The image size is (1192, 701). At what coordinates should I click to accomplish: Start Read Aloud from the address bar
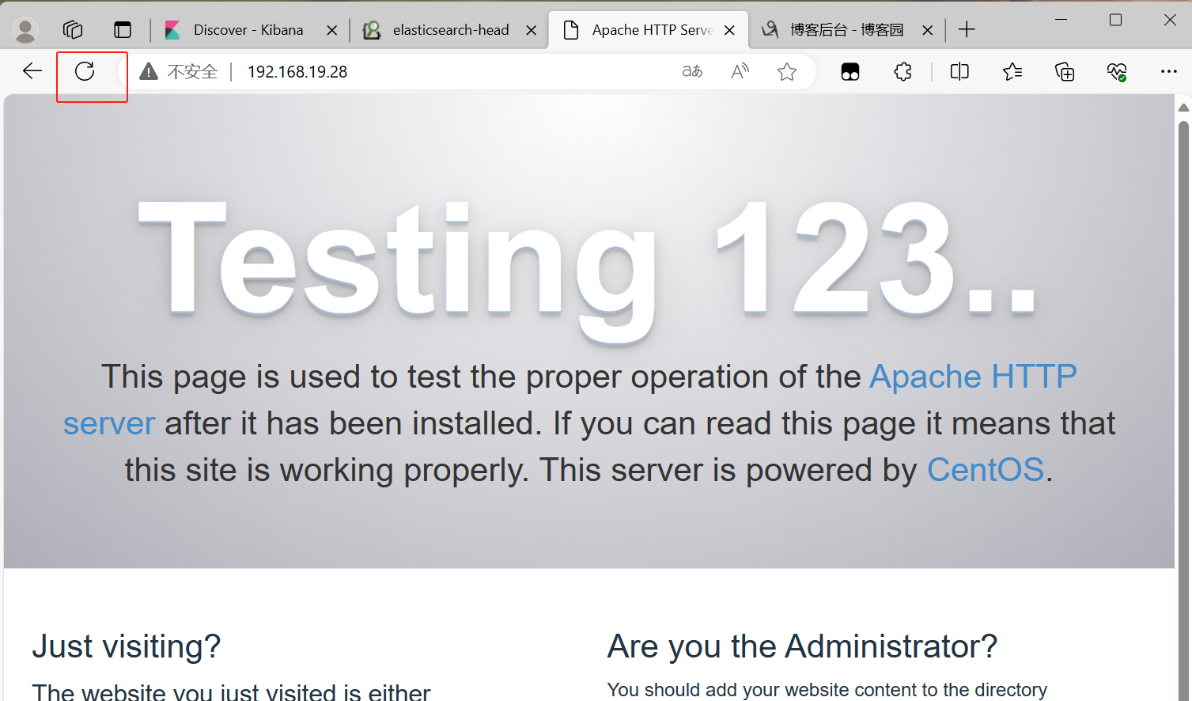pyautogui.click(x=740, y=71)
